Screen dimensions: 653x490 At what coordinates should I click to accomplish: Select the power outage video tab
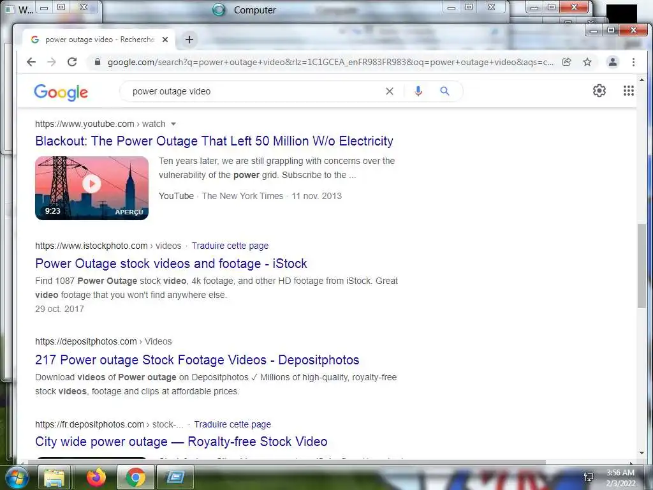99,40
